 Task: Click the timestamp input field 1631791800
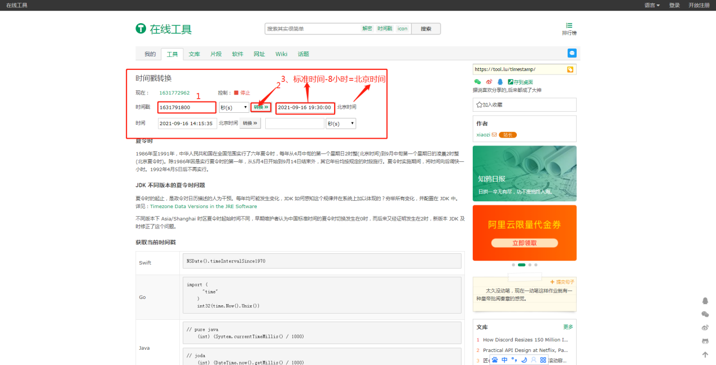click(187, 107)
